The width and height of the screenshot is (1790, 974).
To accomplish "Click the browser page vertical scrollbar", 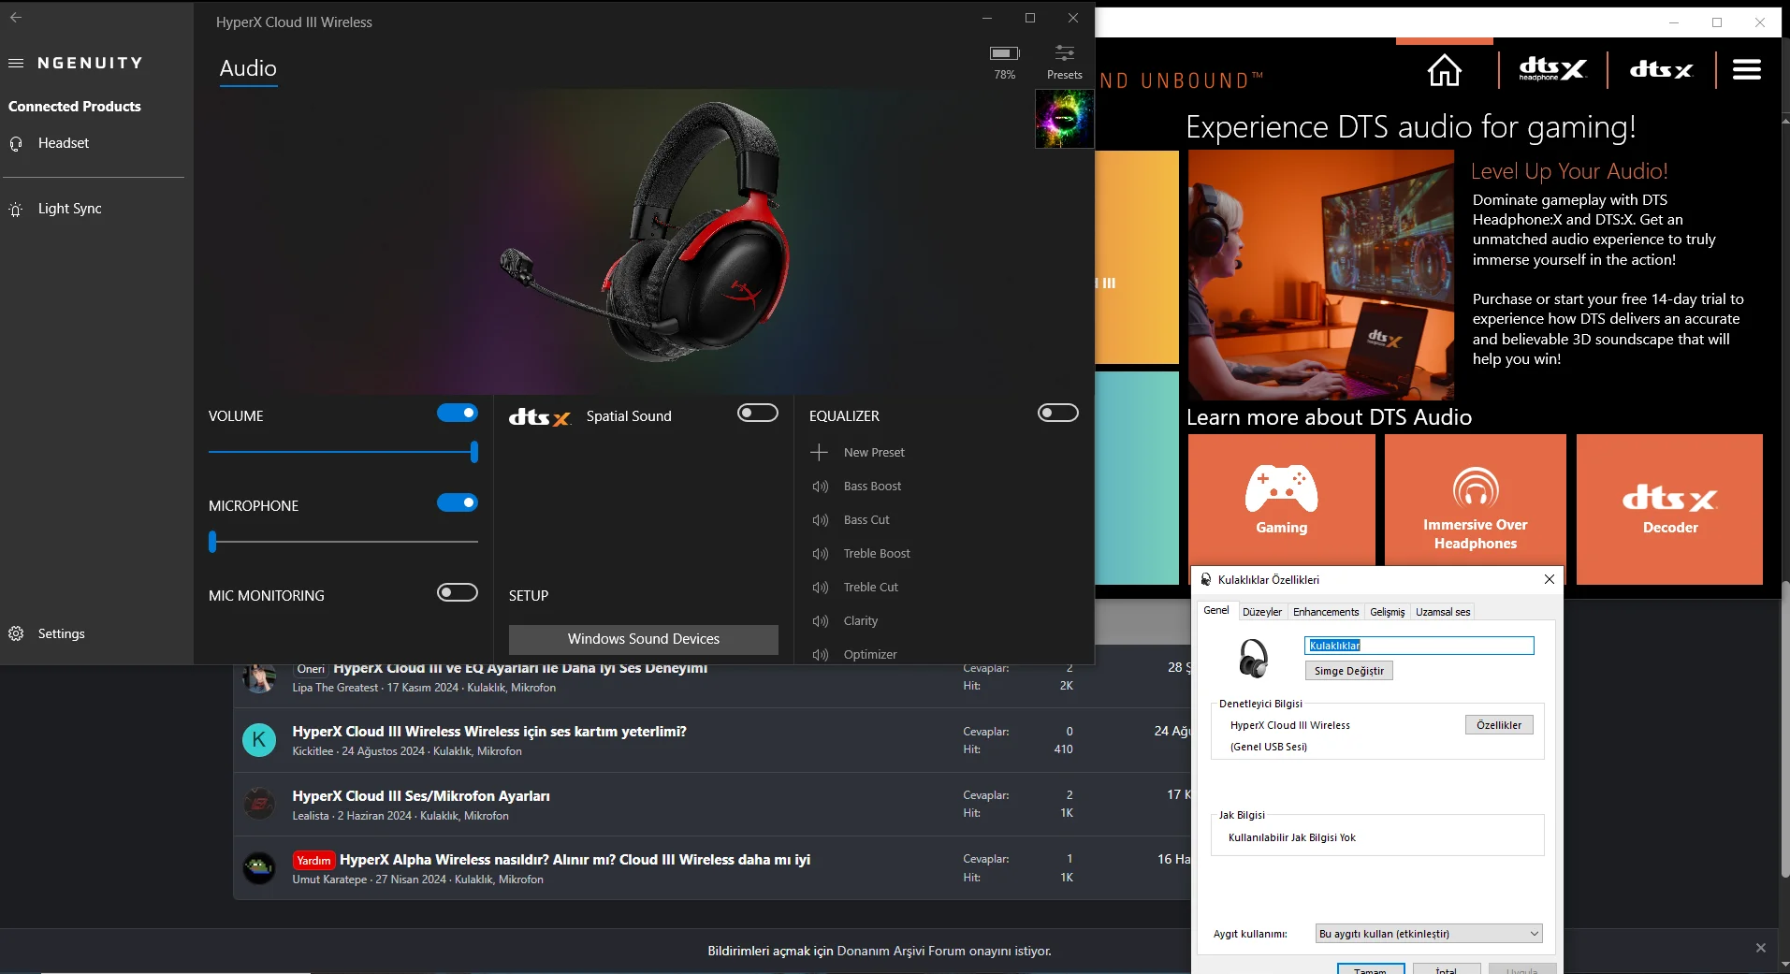I will click(x=1785, y=730).
